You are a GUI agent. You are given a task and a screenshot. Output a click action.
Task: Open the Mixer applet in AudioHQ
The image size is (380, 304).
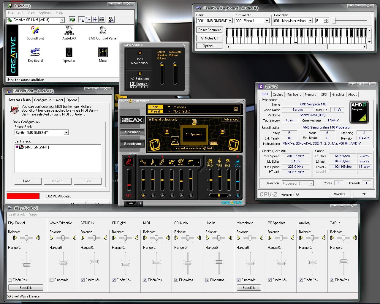103,55
